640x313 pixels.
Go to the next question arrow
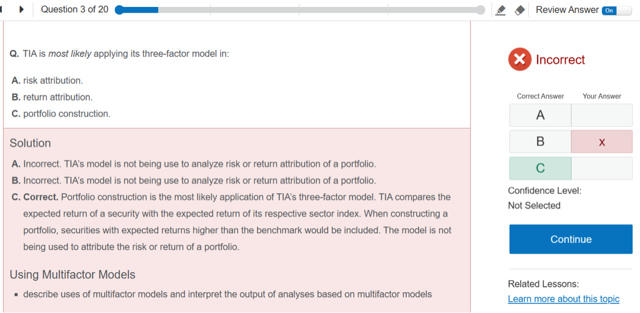(x=22, y=10)
